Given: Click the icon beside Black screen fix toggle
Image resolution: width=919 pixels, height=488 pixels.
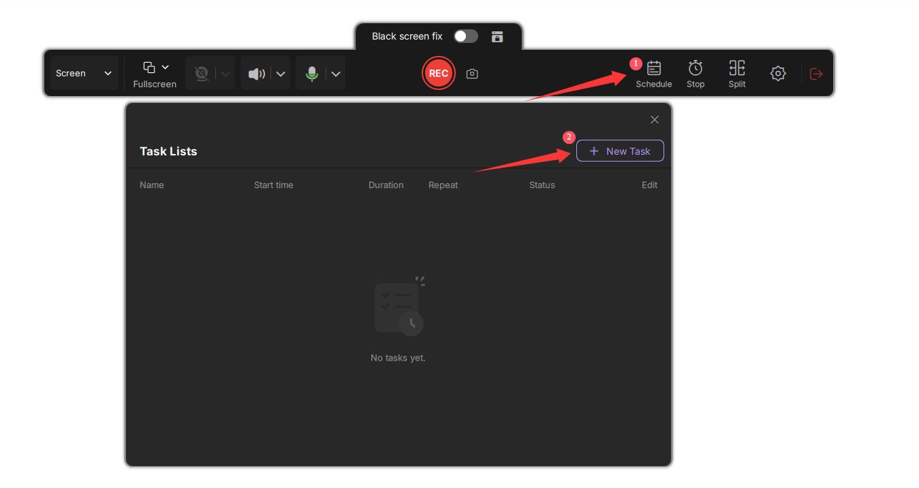Looking at the screenshot, I should (x=497, y=36).
